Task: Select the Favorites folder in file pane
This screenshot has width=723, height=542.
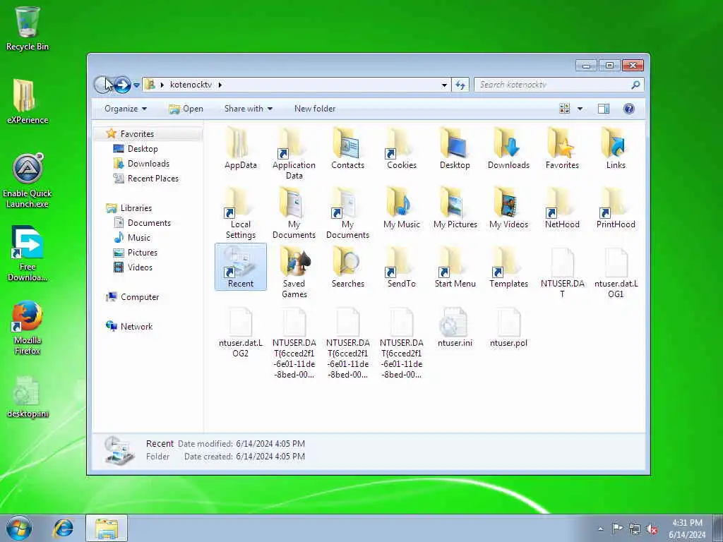Action: [562, 148]
